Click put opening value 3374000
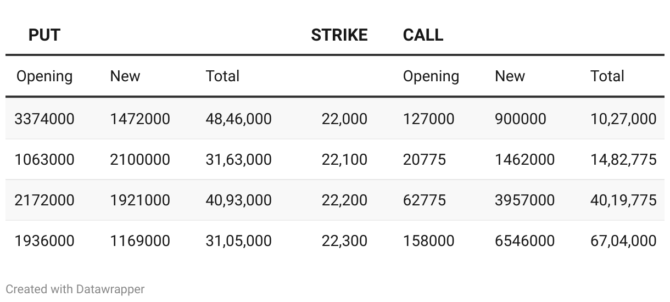 [x=44, y=119]
